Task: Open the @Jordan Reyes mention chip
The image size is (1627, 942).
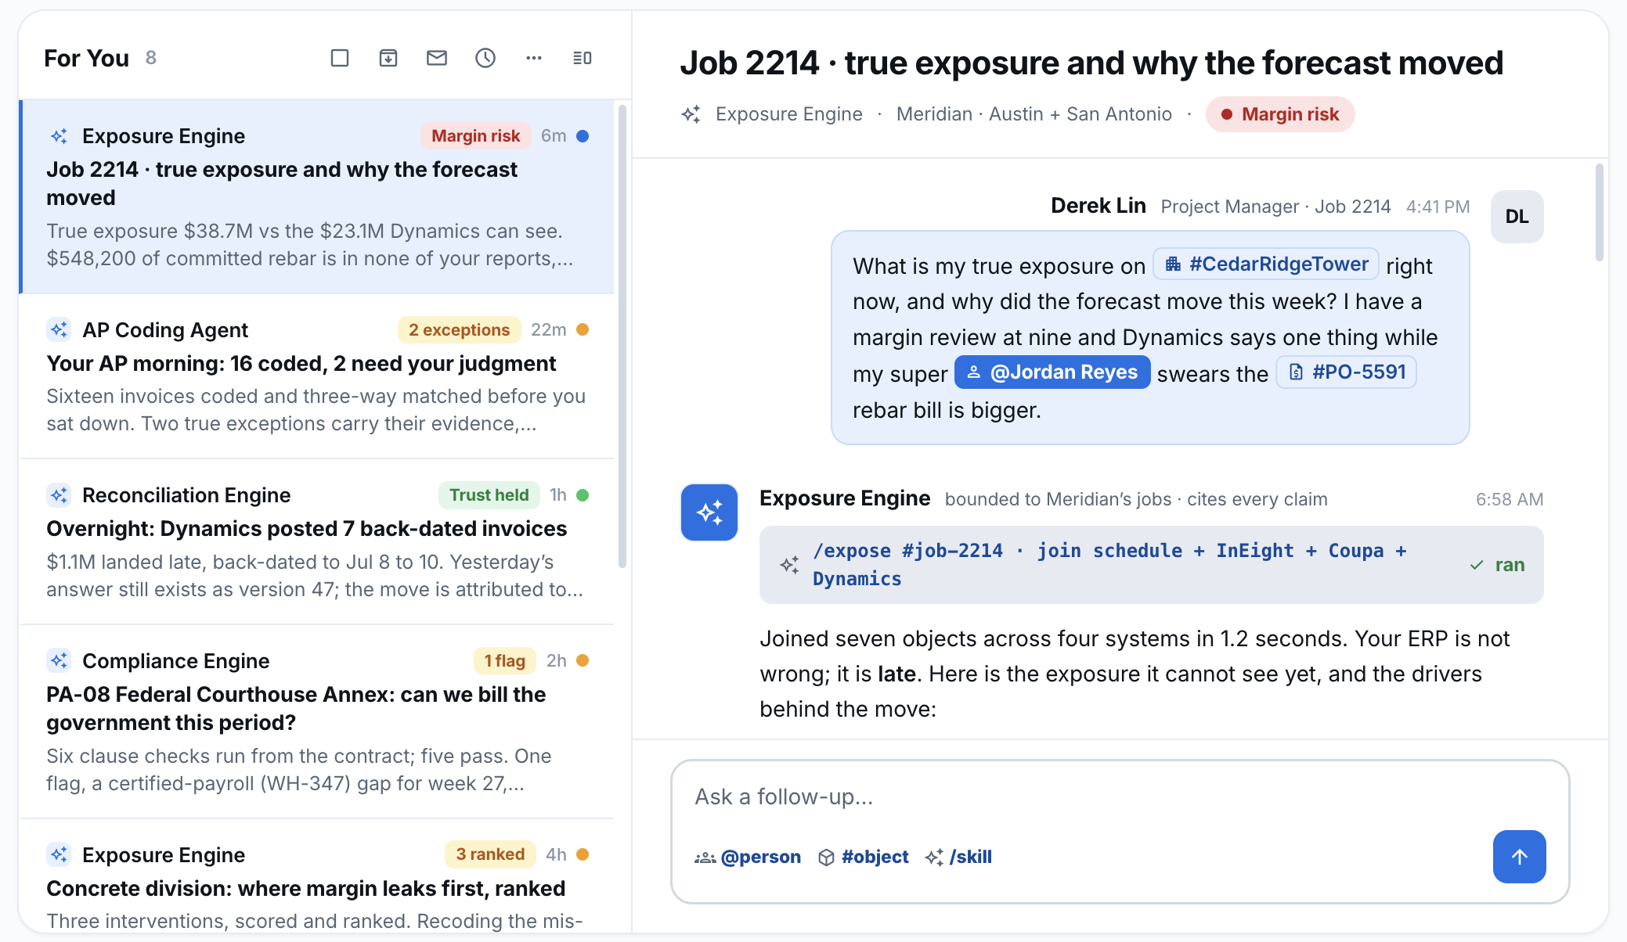Action: pyautogui.click(x=1052, y=372)
